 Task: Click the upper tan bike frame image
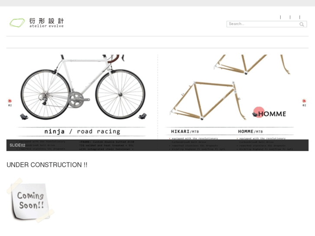(252, 65)
